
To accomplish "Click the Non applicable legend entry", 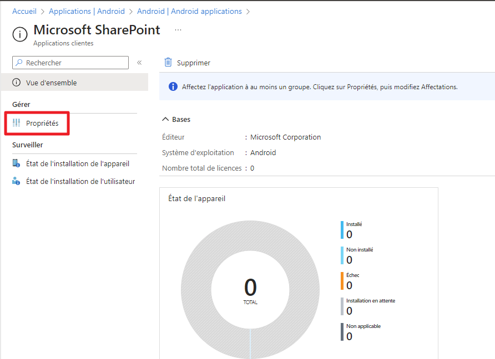I will point(361,332).
